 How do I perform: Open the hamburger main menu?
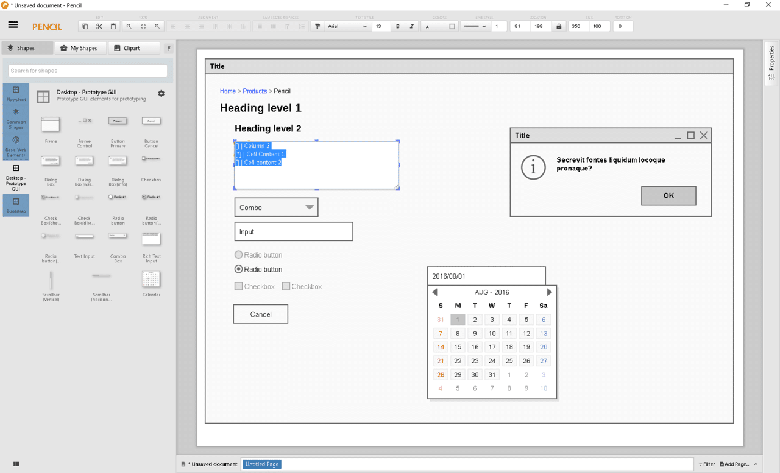[13, 25]
